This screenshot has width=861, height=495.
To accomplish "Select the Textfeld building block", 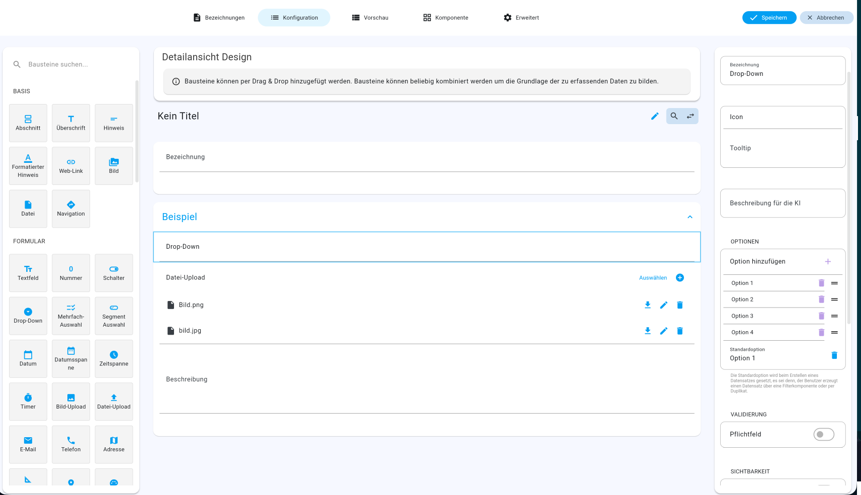I will point(28,273).
